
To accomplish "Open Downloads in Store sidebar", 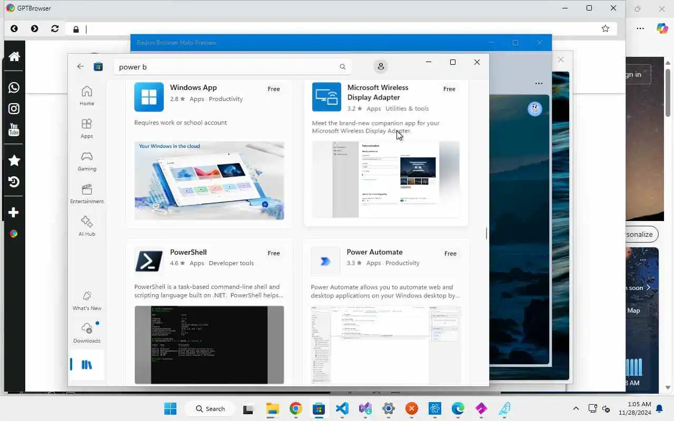I will [87, 333].
